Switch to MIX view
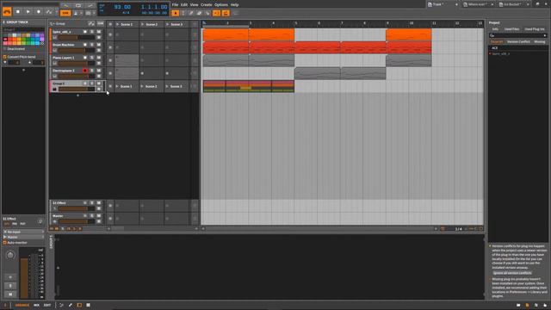Viewport: 551px width, 310px height. pyautogui.click(x=36, y=305)
